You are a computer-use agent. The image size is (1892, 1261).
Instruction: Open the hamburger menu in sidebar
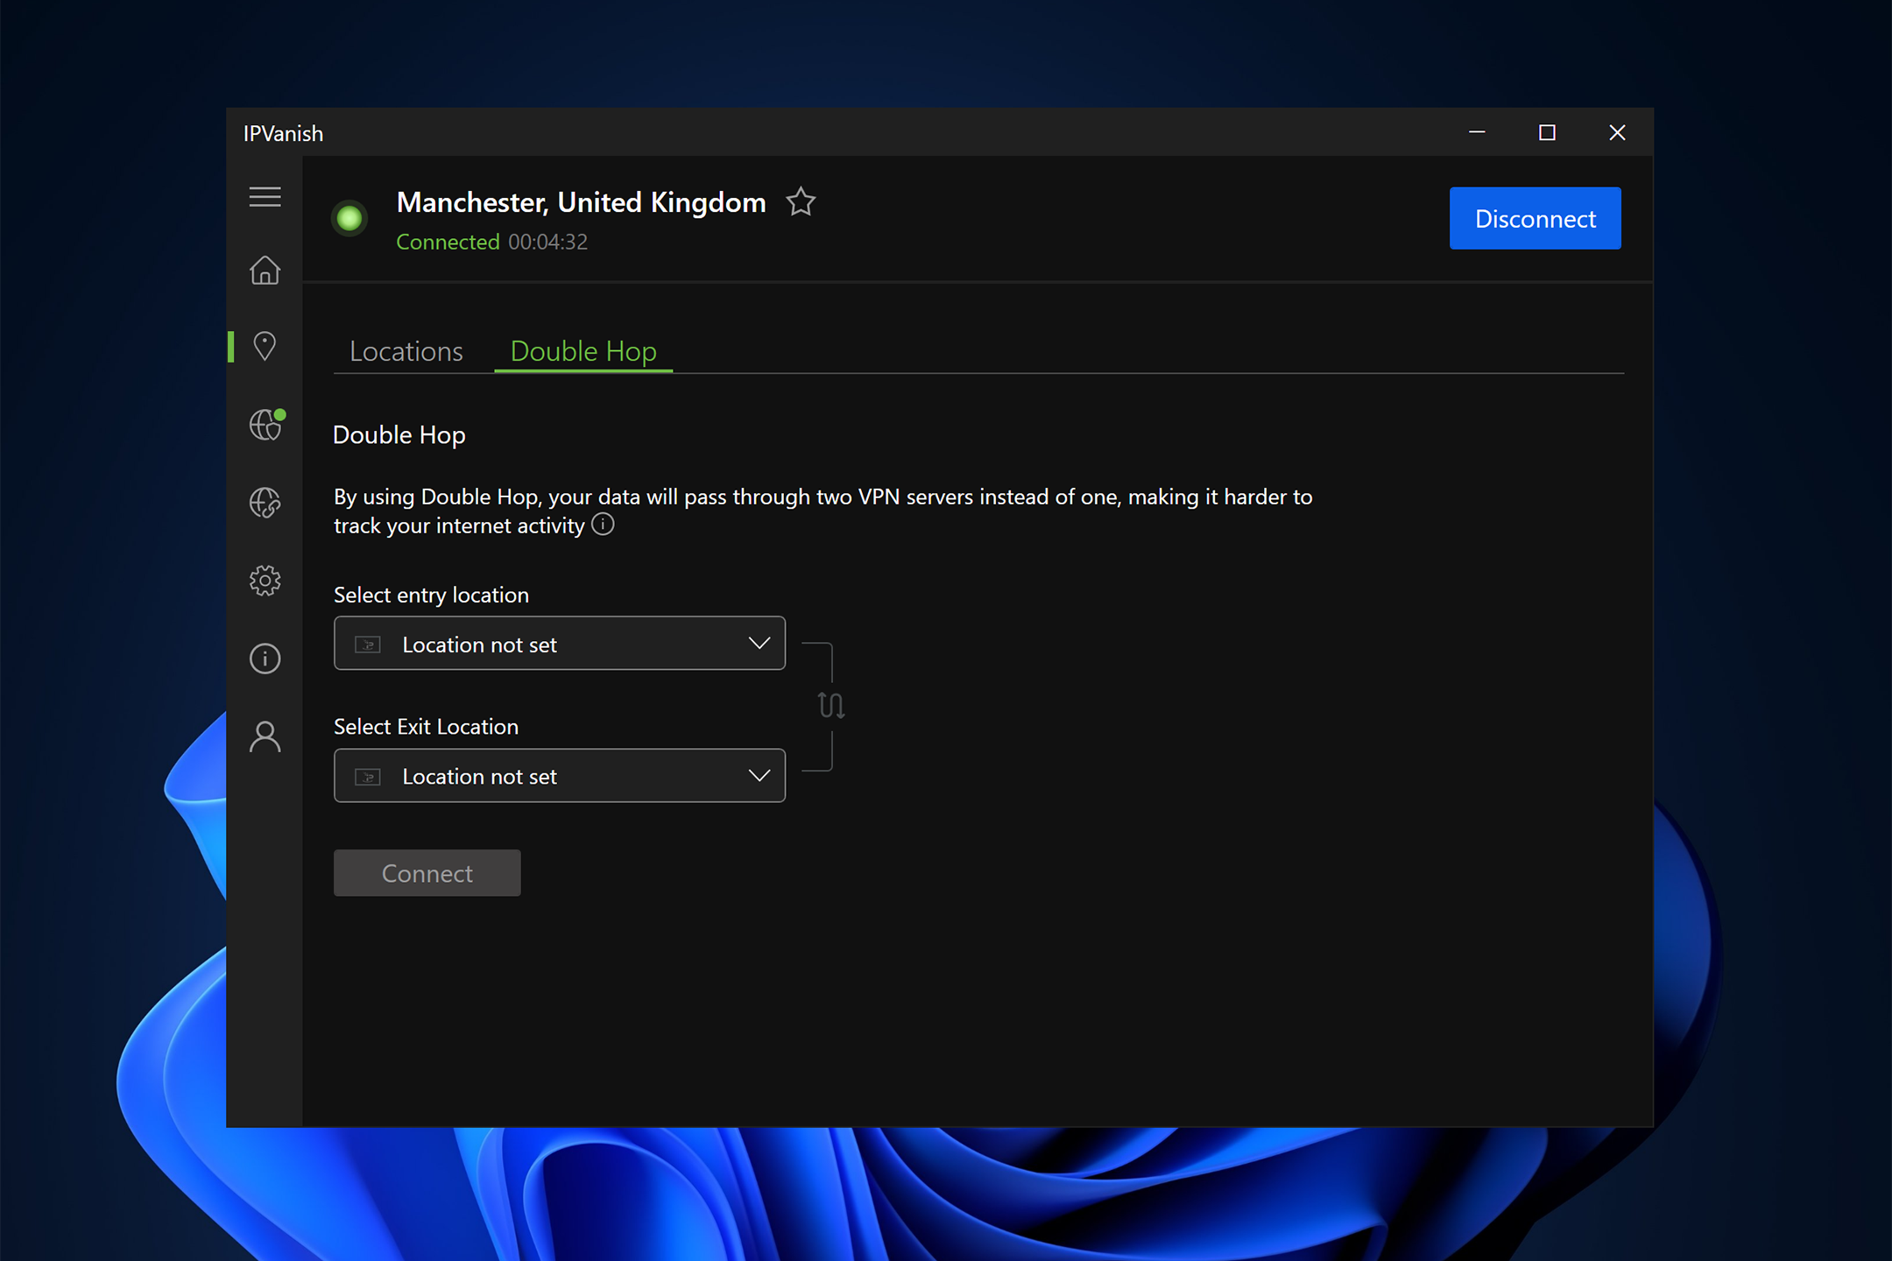(265, 196)
